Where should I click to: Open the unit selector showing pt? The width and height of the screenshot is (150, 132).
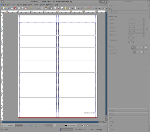tap(4, 126)
